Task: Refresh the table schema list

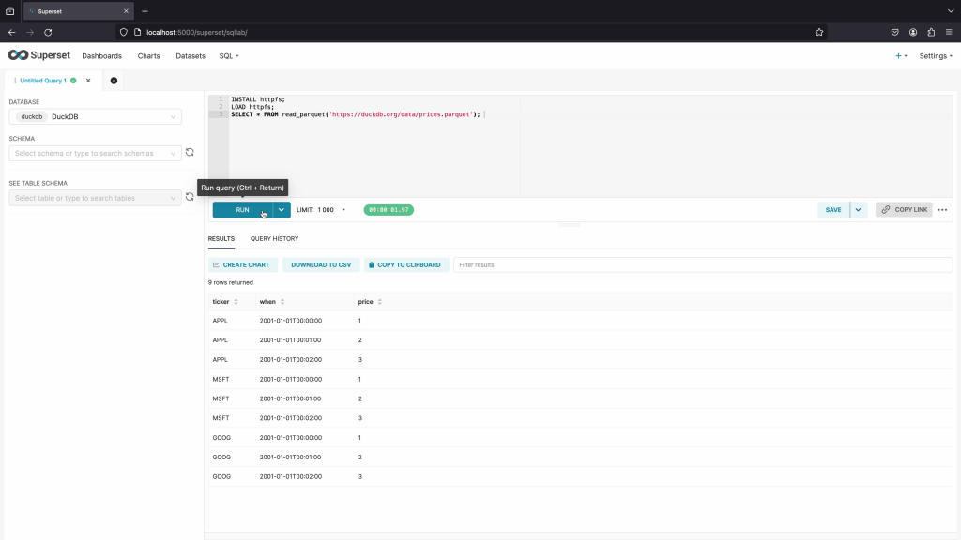Action: 190,197
